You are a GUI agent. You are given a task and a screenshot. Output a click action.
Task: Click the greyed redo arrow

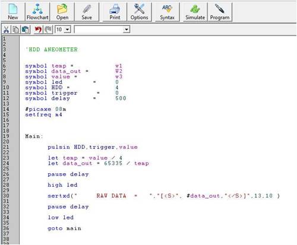[48, 30]
